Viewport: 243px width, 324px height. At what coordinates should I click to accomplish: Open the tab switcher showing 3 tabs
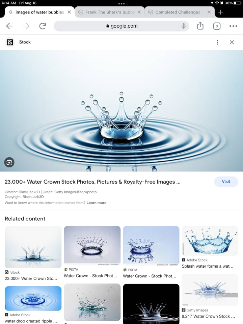(x=217, y=26)
